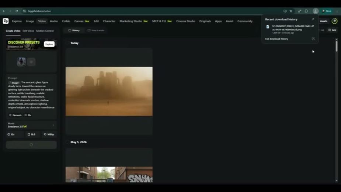Open the user avatar in Higgsfield header
The height and width of the screenshot is (192, 341).
tap(334, 21)
